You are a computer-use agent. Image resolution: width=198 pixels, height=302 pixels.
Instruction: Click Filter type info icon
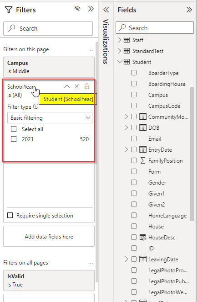(36, 106)
